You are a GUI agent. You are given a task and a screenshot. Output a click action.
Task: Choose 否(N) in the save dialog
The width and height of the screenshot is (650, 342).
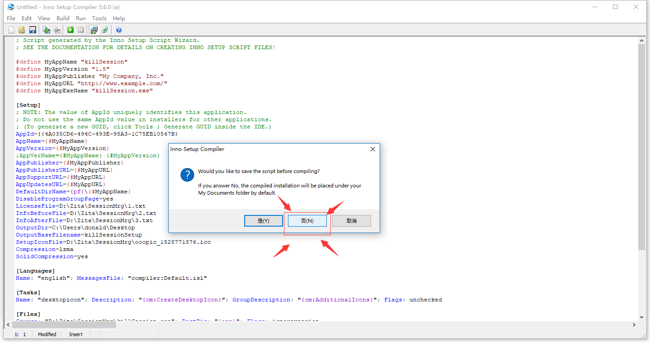pos(307,221)
